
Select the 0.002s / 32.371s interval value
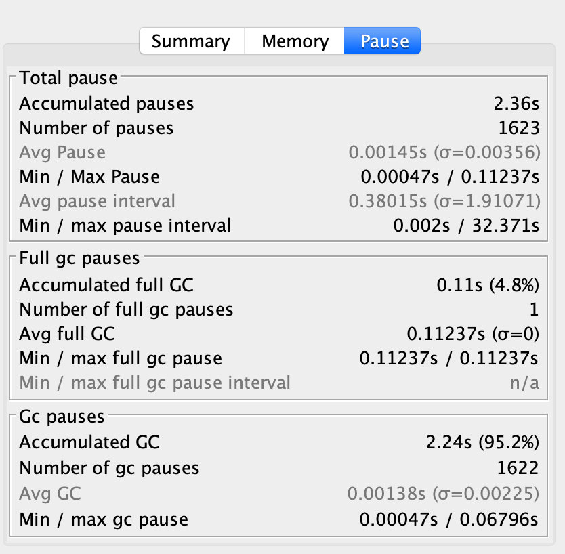pyautogui.click(x=466, y=226)
